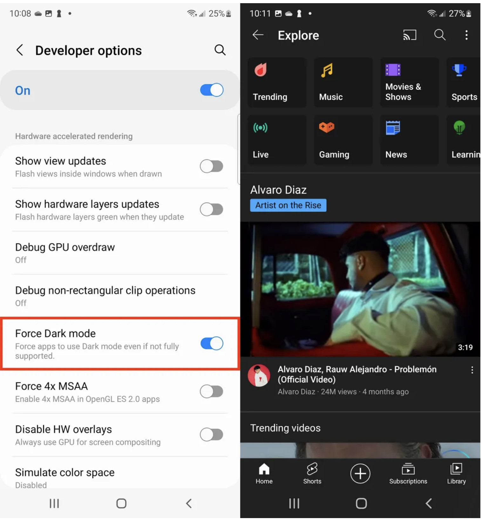Tap the back button in Settings navigation bar
The height and width of the screenshot is (520, 481).
pyautogui.click(x=189, y=503)
